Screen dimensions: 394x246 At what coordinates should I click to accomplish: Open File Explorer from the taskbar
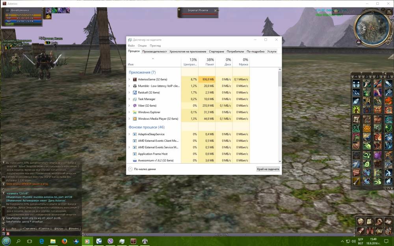click(x=53, y=241)
